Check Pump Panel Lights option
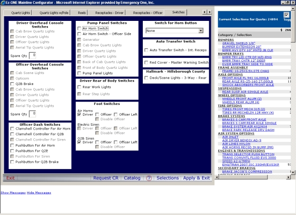Image resolution: width=296 pixels, height=215 pixels. coord(79,73)
